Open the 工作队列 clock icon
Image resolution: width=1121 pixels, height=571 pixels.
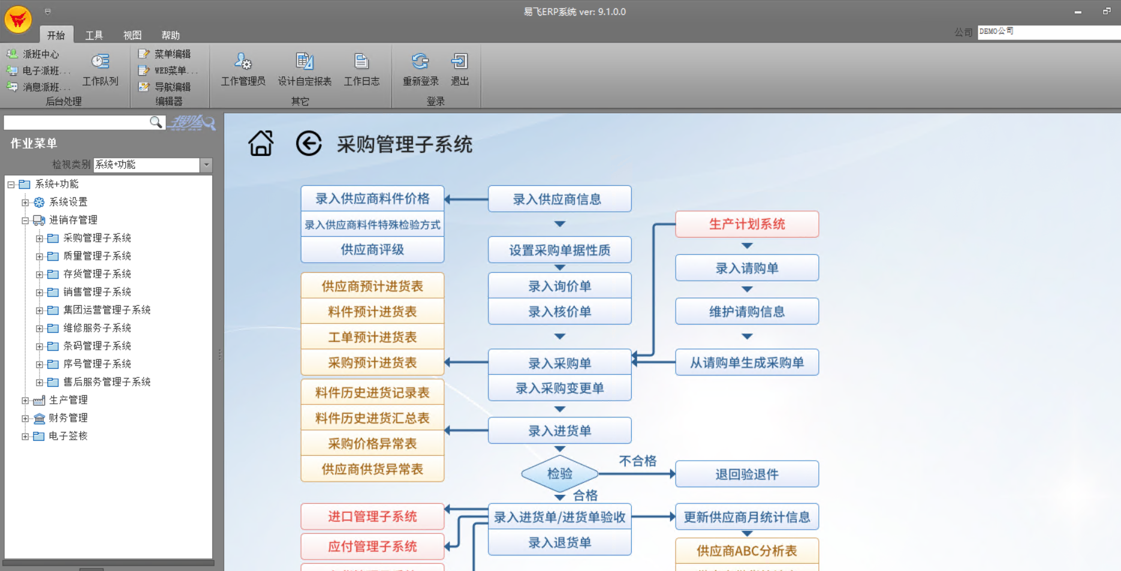pos(100,61)
